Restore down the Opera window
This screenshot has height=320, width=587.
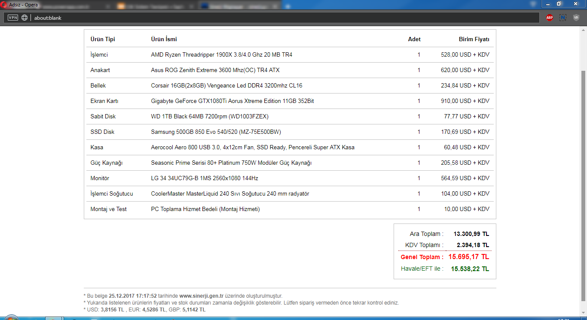(x=559, y=3)
